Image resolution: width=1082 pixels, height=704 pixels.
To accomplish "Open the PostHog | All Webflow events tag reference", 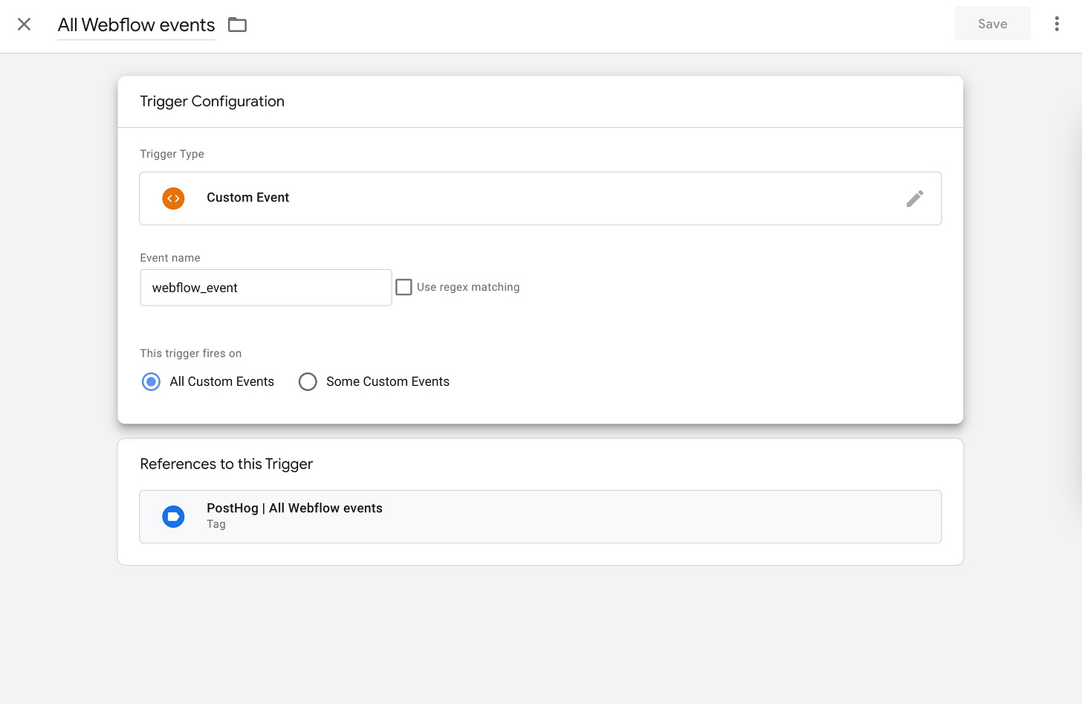I will point(540,517).
